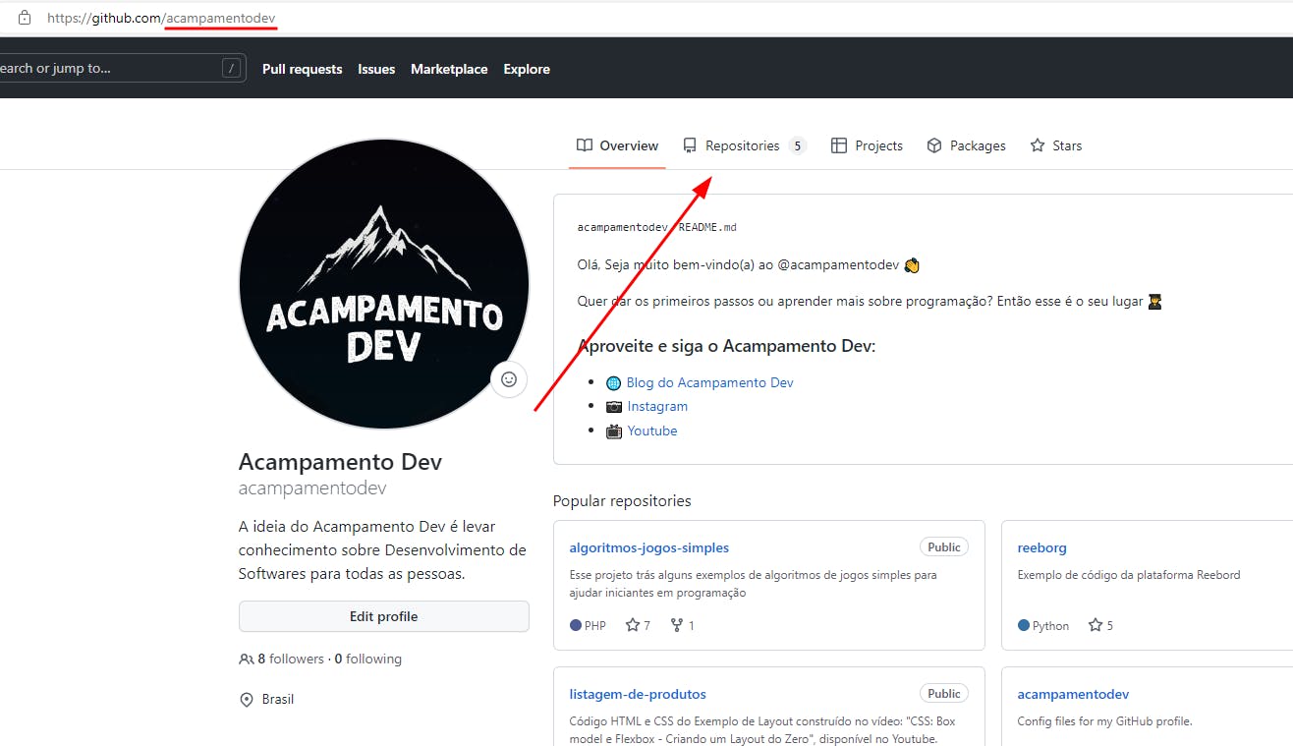Viewport: 1293px width, 746px height.
Task: Open the algoritmos-jogos-simples repository
Action: coord(649,547)
